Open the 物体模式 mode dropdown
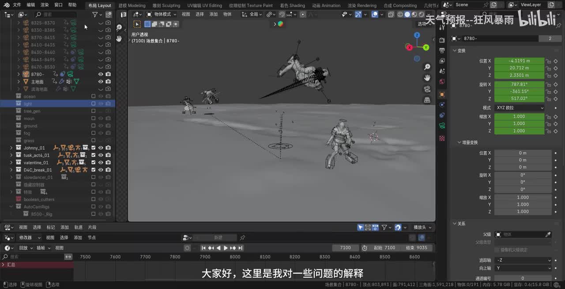The width and height of the screenshot is (565, 289). 162,15
